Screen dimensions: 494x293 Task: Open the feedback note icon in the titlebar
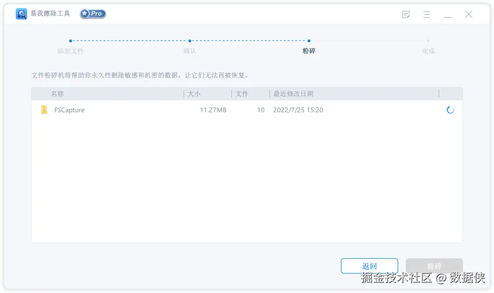coord(406,15)
